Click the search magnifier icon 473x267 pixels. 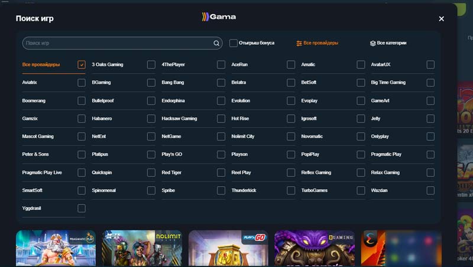click(216, 43)
